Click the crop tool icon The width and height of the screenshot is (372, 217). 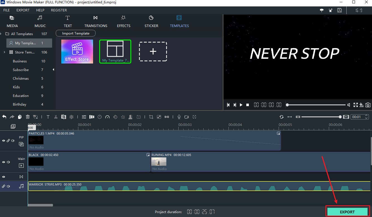point(151,117)
